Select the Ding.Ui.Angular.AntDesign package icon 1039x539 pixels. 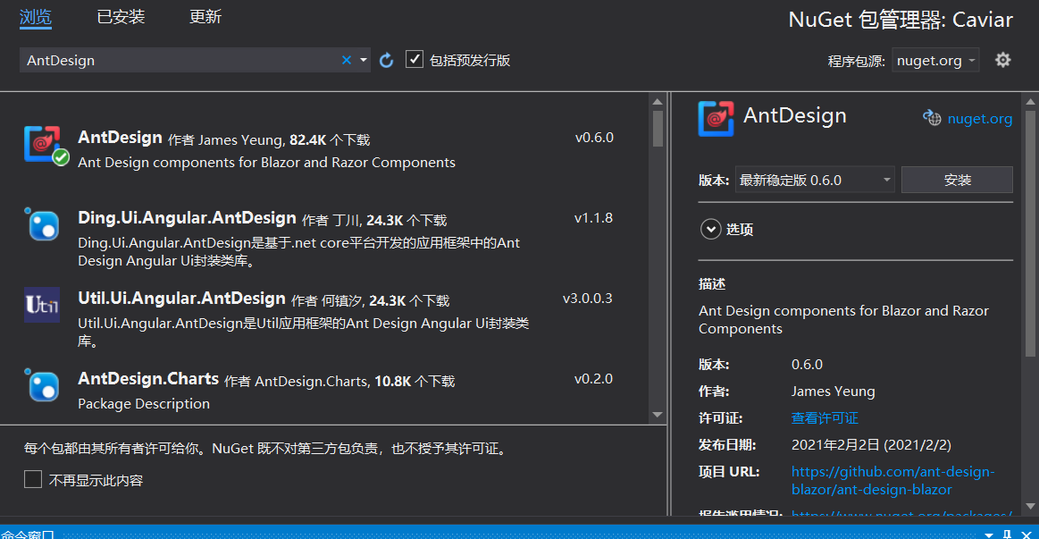tap(43, 225)
